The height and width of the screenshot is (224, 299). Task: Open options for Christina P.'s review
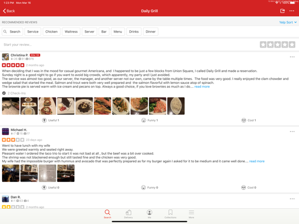[292, 57]
